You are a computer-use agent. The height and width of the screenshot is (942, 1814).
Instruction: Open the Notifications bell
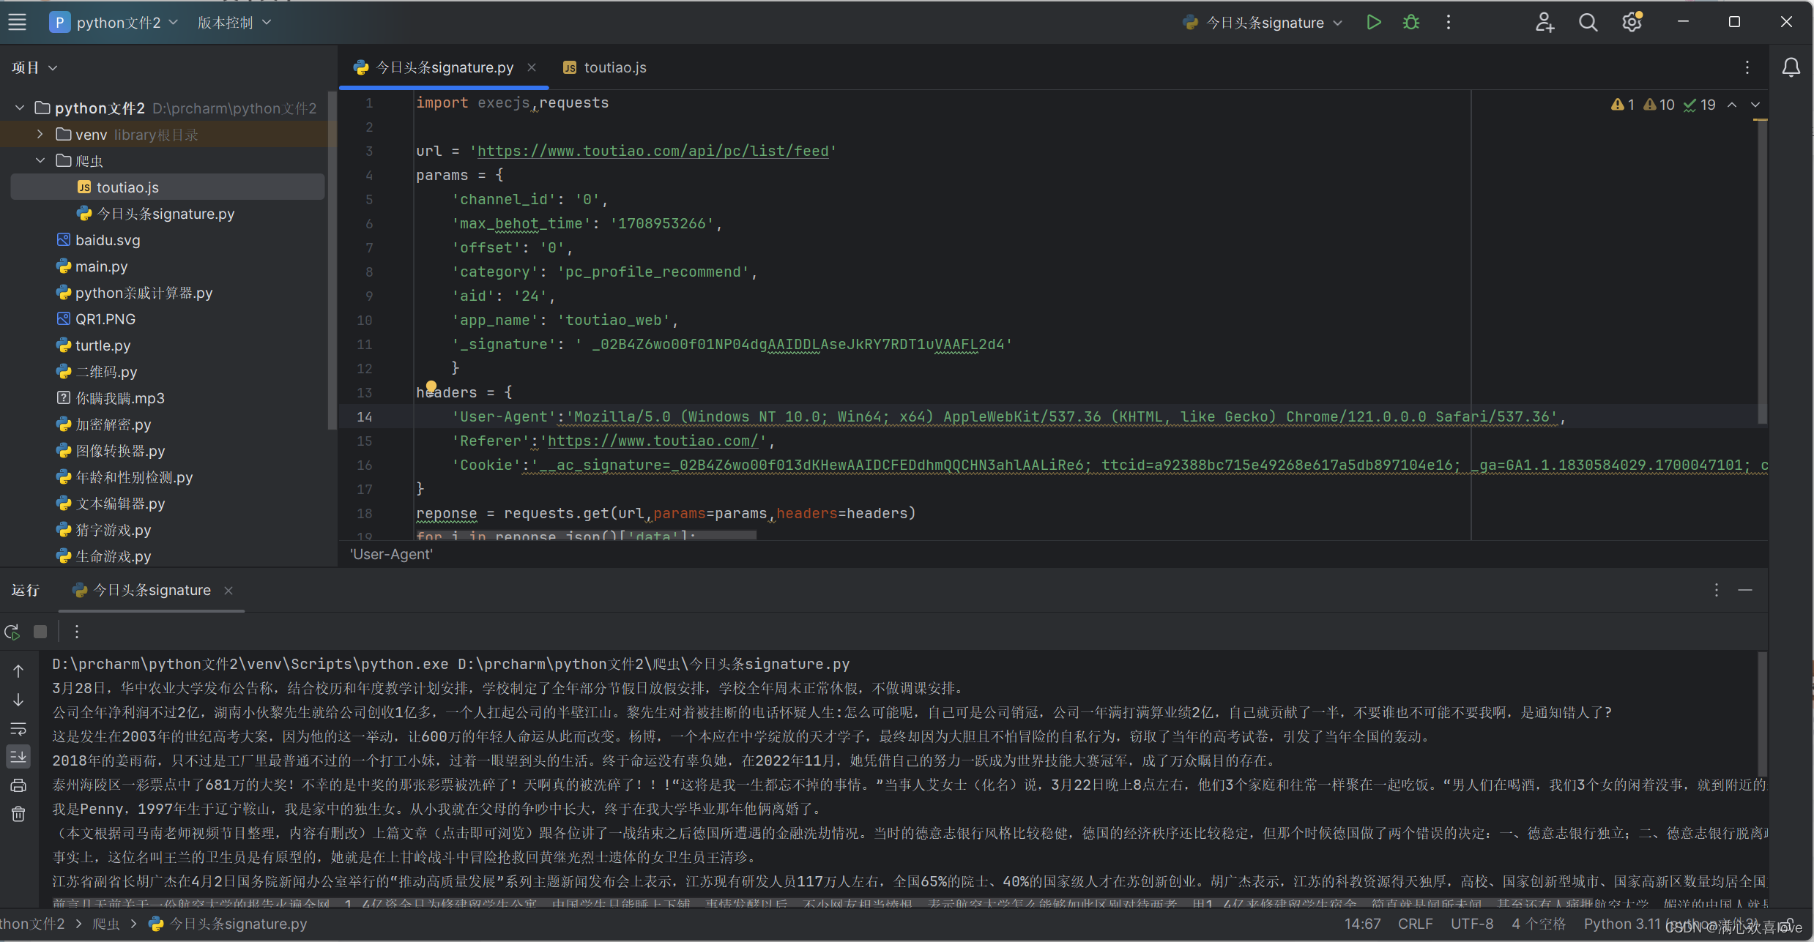click(1791, 67)
